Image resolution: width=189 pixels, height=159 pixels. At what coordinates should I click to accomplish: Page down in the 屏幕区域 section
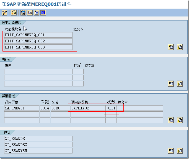point(180,120)
